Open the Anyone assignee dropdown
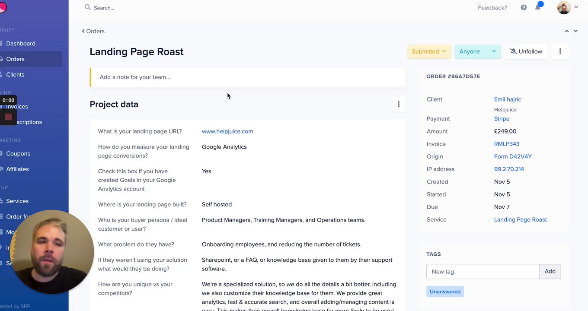The height and width of the screenshot is (311, 588). point(477,51)
